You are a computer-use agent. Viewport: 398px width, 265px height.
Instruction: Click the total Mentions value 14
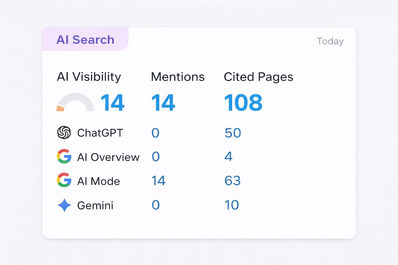[163, 103]
